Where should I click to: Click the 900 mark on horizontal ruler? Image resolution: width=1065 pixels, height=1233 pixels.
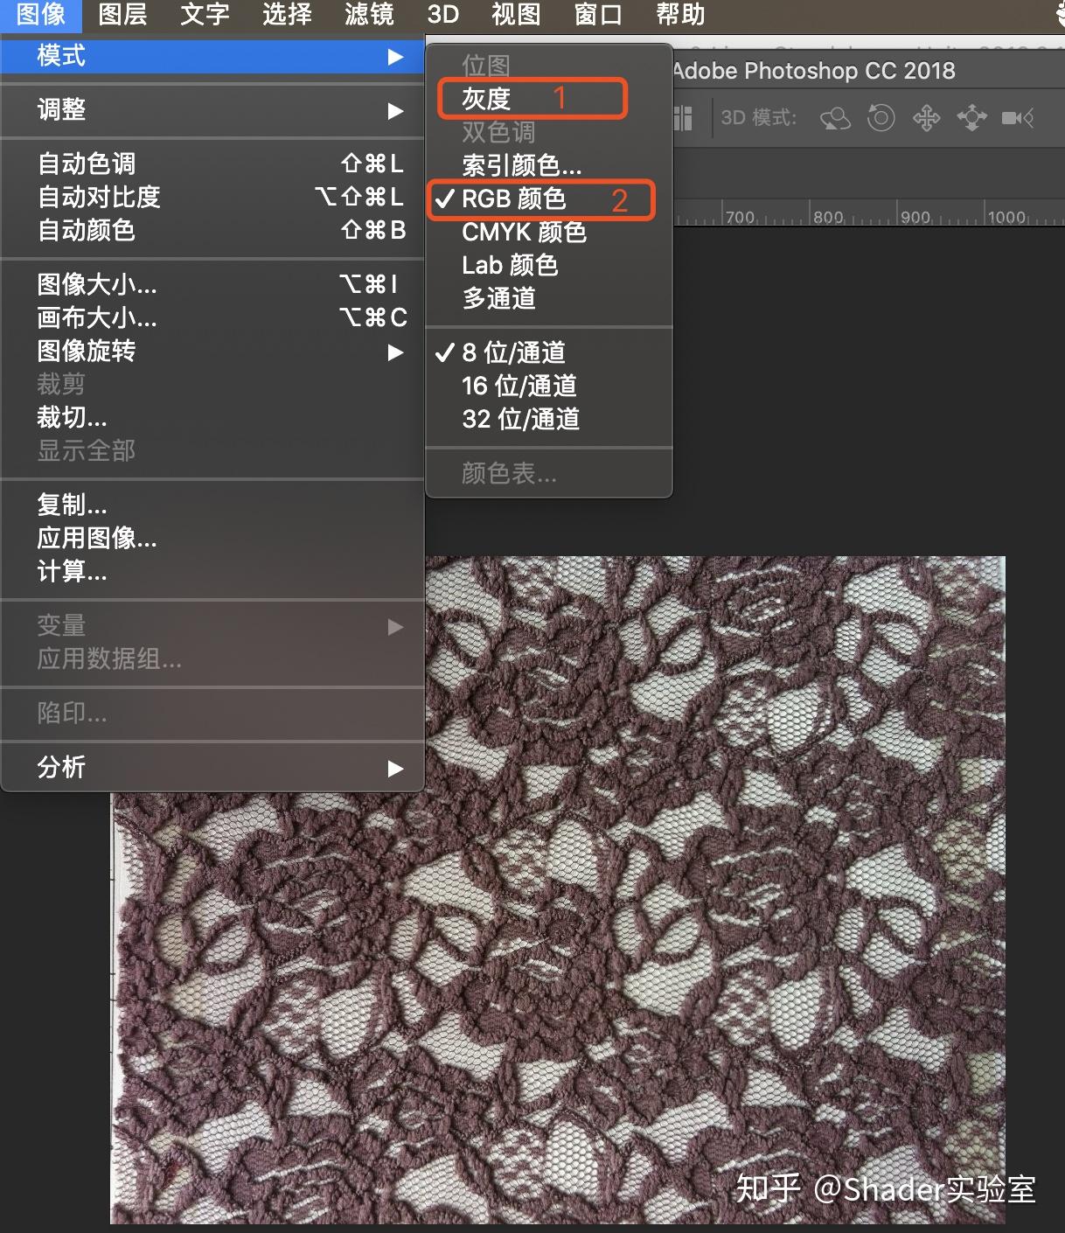[x=915, y=217]
